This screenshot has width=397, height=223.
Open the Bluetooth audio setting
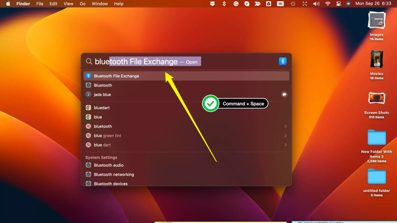(186, 165)
